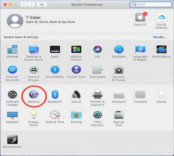Click the Search field
This screenshot has height=156, width=174.
coord(151,5)
